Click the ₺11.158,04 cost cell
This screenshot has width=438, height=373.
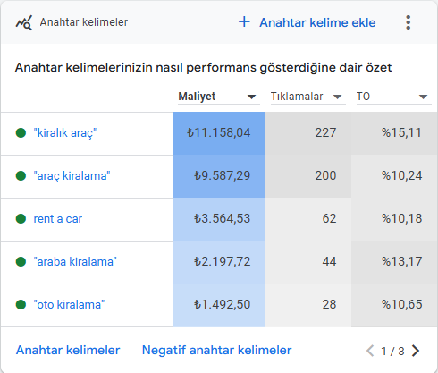click(219, 133)
